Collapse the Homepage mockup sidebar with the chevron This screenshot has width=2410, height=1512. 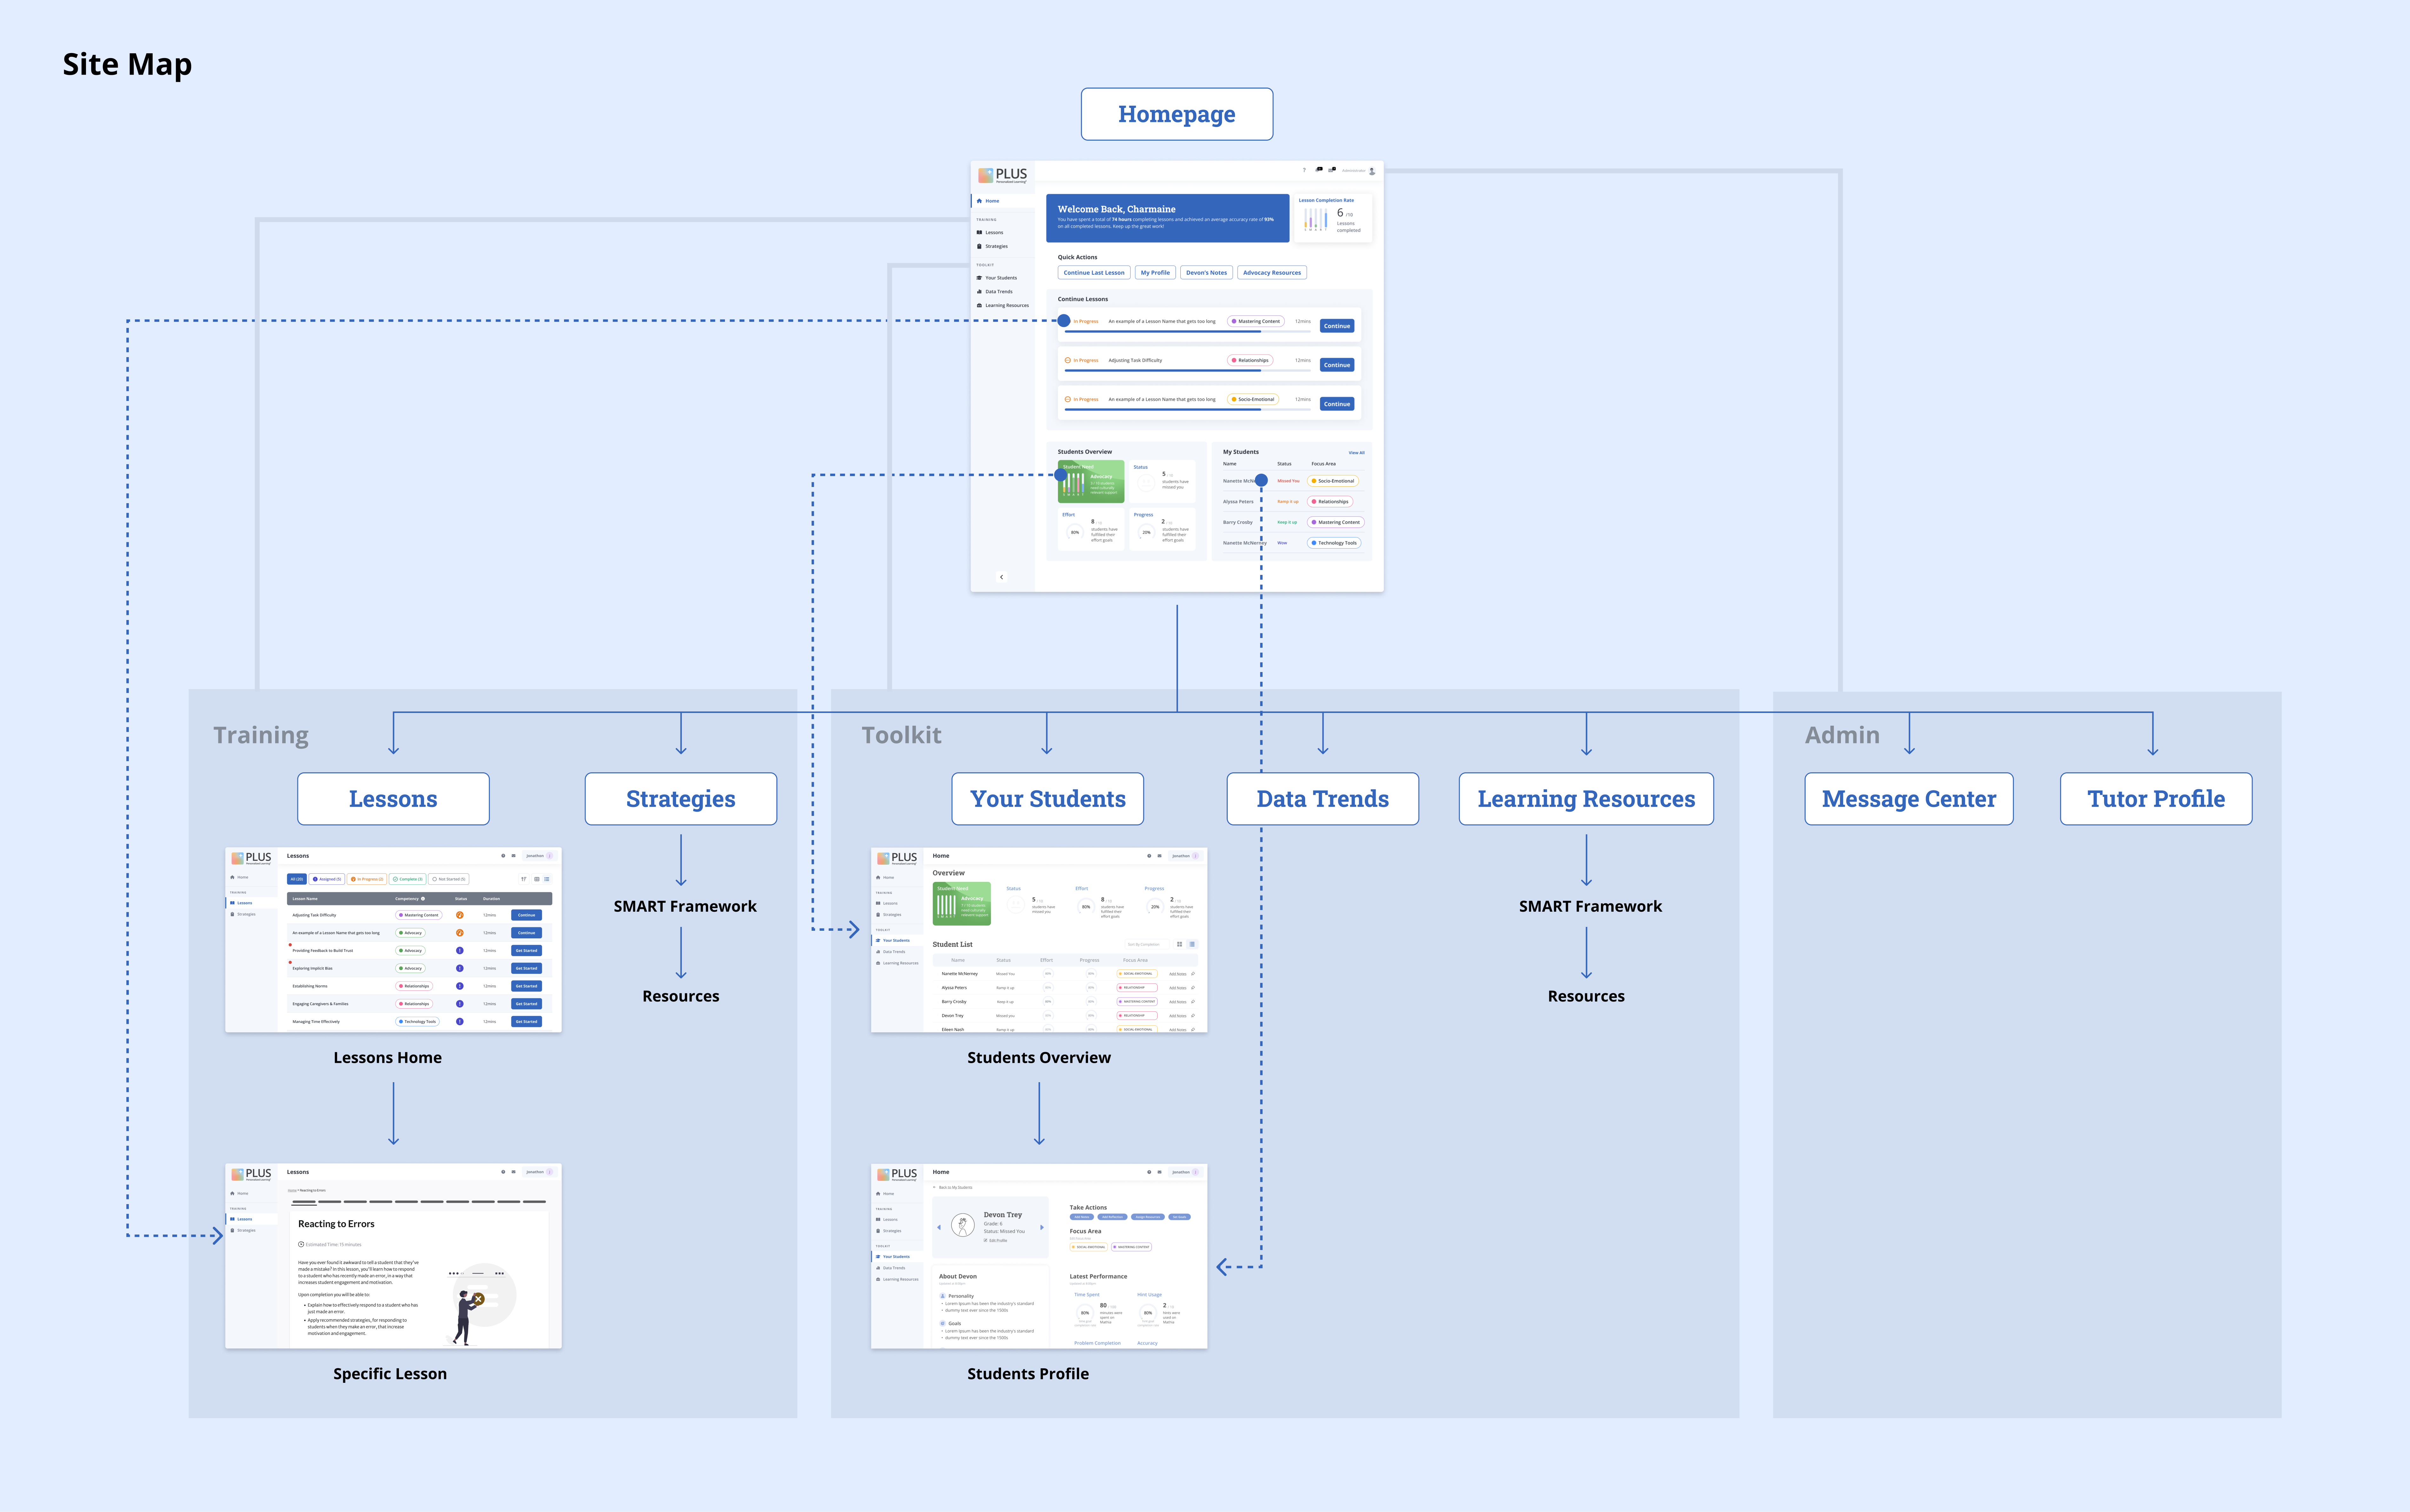pos(1002,577)
